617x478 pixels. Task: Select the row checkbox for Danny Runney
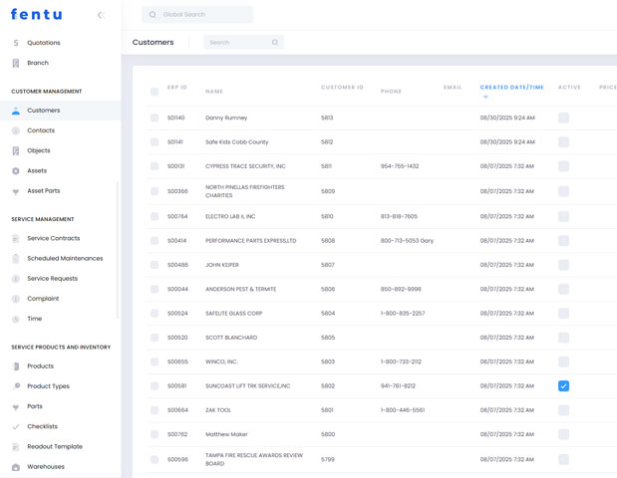[154, 118]
